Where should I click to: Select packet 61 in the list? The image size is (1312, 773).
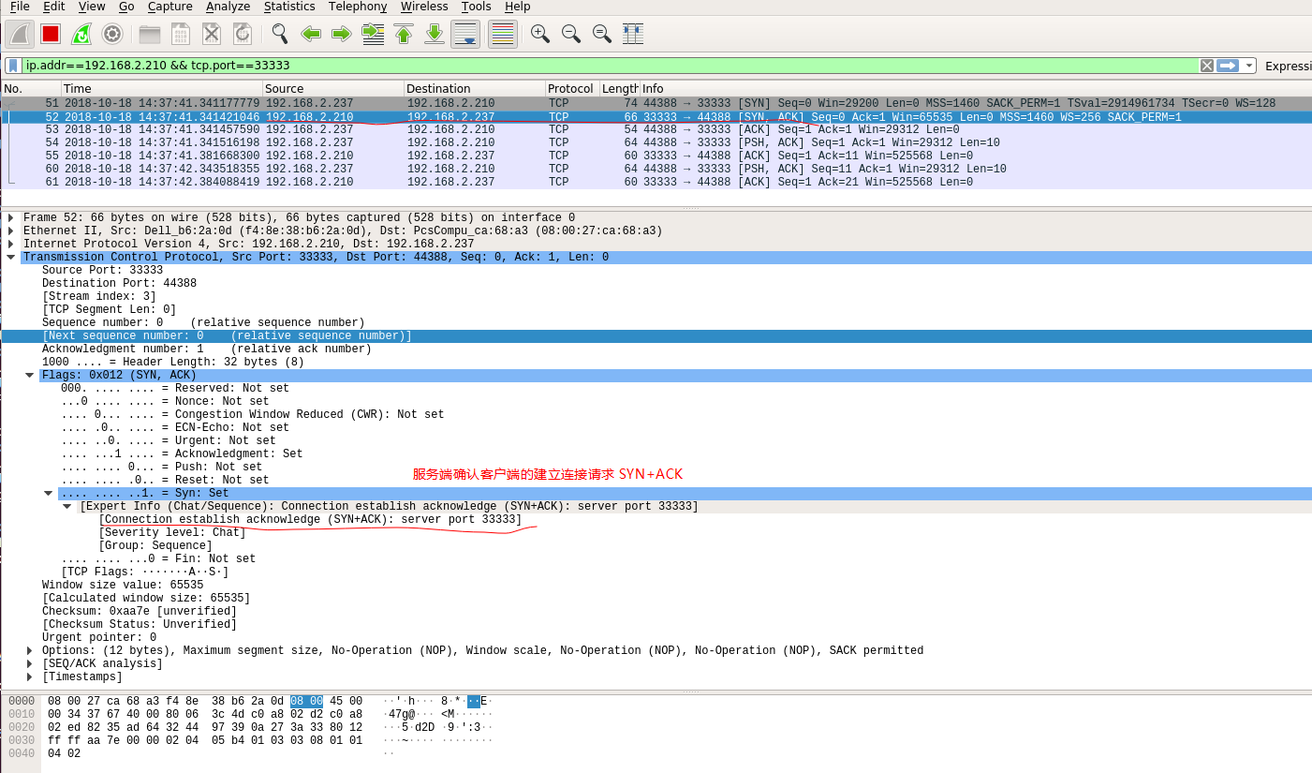click(656, 182)
